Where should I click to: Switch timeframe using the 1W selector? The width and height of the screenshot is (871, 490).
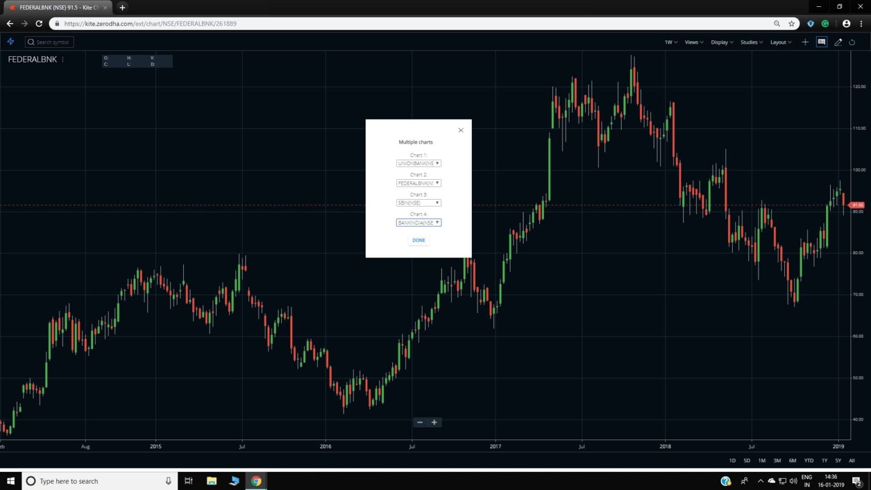[670, 42]
